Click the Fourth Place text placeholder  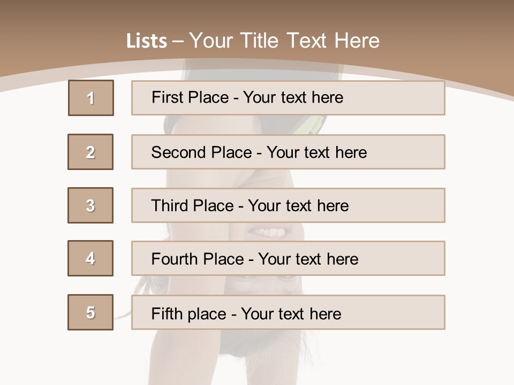click(x=288, y=258)
